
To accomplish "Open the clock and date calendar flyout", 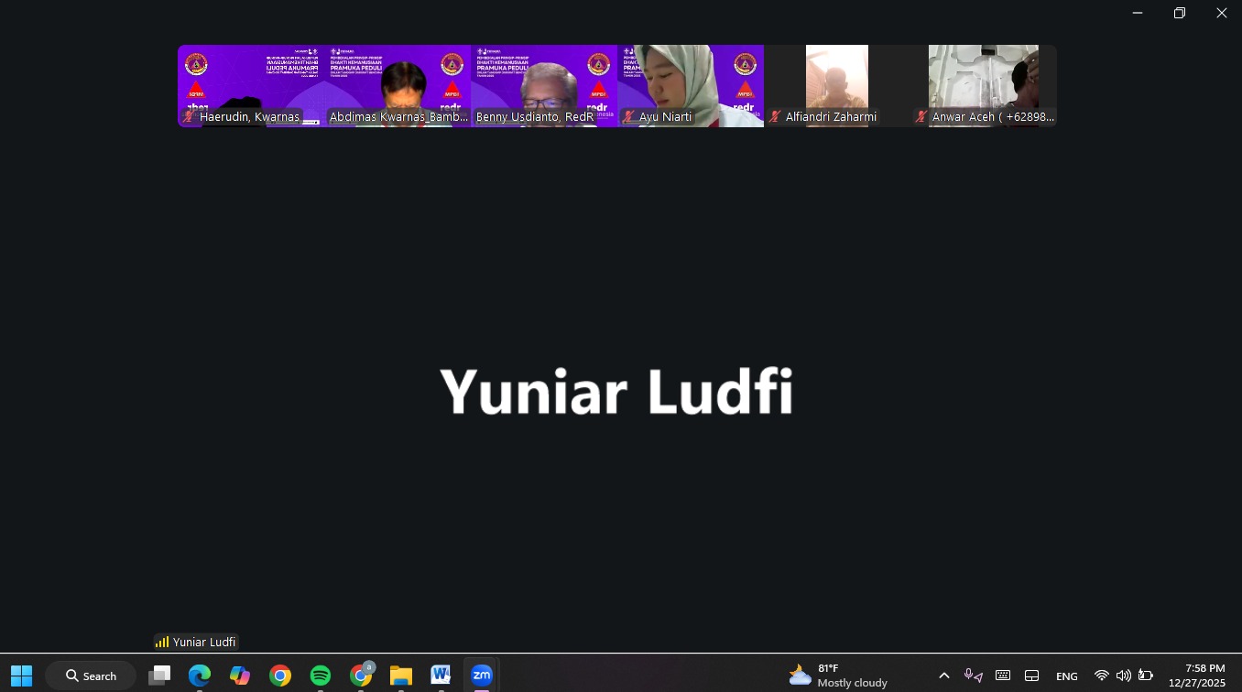I will coord(1196,676).
